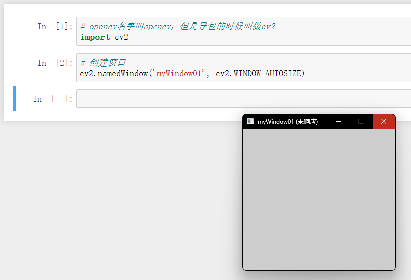Click the import cv2 code cell
The image size is (411, 280).
tap(244, 31)
